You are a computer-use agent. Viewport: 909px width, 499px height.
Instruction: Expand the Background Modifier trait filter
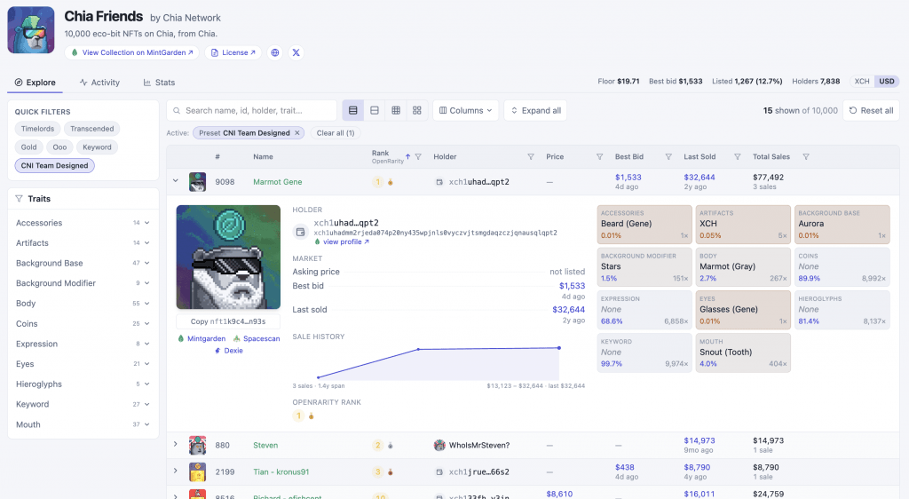click(x=83, y=283)
